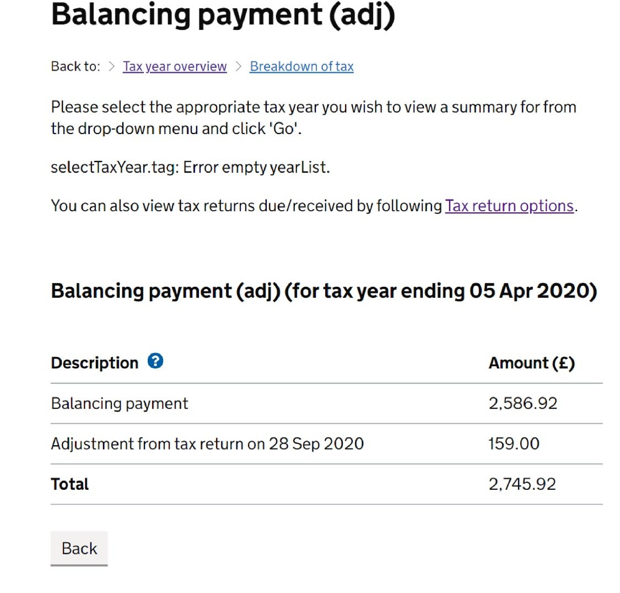This screenshot has width=620, height=593.
Task: Select the 2,745.92 total amount
Action: [x=522, y=484]
